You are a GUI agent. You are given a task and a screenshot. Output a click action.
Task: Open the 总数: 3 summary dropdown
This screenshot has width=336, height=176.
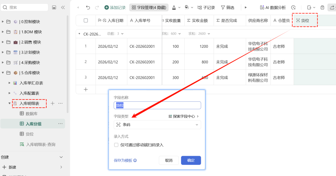pyautogui.click(x=115, y=34)
